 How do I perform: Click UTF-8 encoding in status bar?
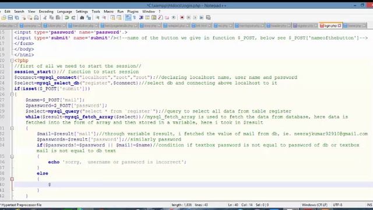[x=337, y=205]
